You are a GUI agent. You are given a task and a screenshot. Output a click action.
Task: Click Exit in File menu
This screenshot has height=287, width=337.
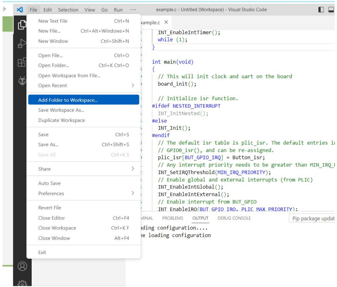click(x=83, y=253)
